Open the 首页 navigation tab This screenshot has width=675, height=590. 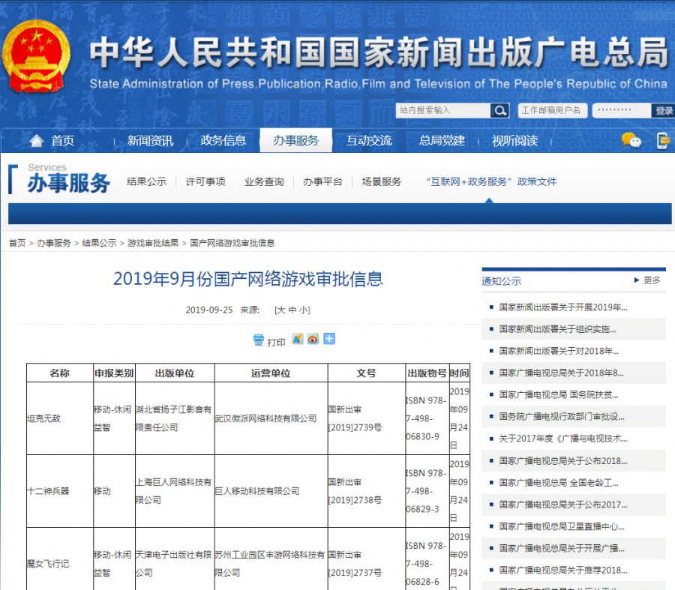click(x=63, y=141)
